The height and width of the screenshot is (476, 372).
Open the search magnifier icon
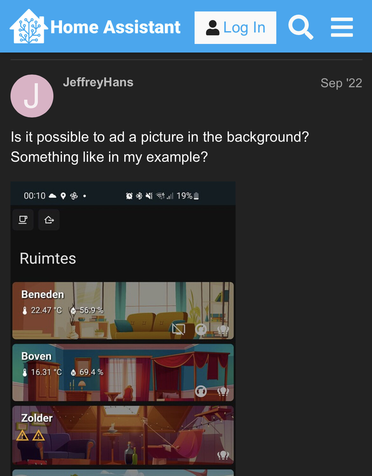[x=301, y=27]
